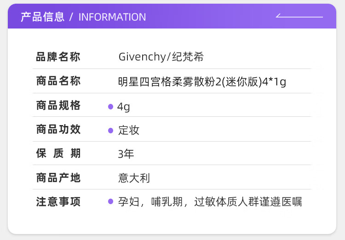Select the 产品信息 header title

pyautogui.click(x=42, y=17)
